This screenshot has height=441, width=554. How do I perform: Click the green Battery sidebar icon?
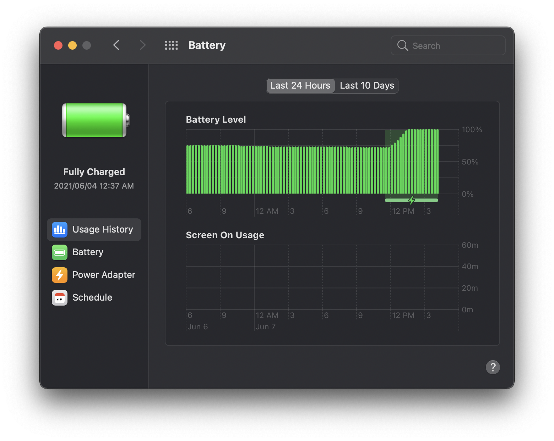[60, 252]
